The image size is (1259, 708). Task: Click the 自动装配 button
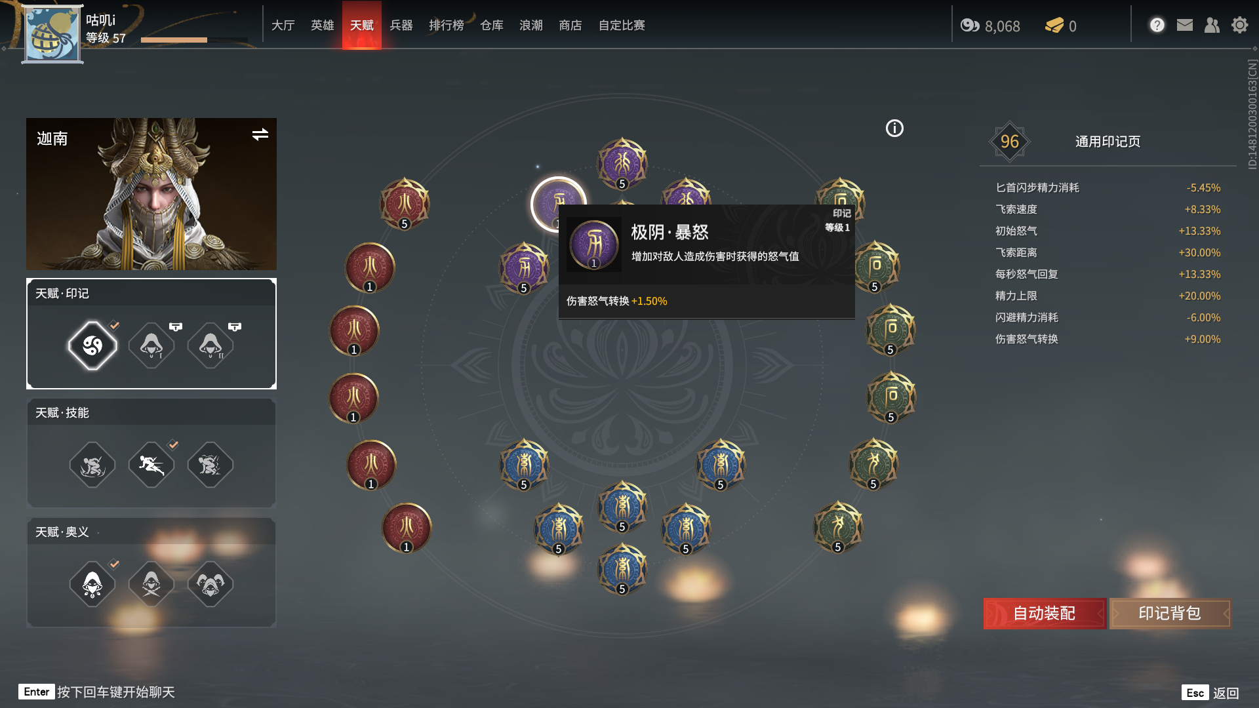(1045, 614)
